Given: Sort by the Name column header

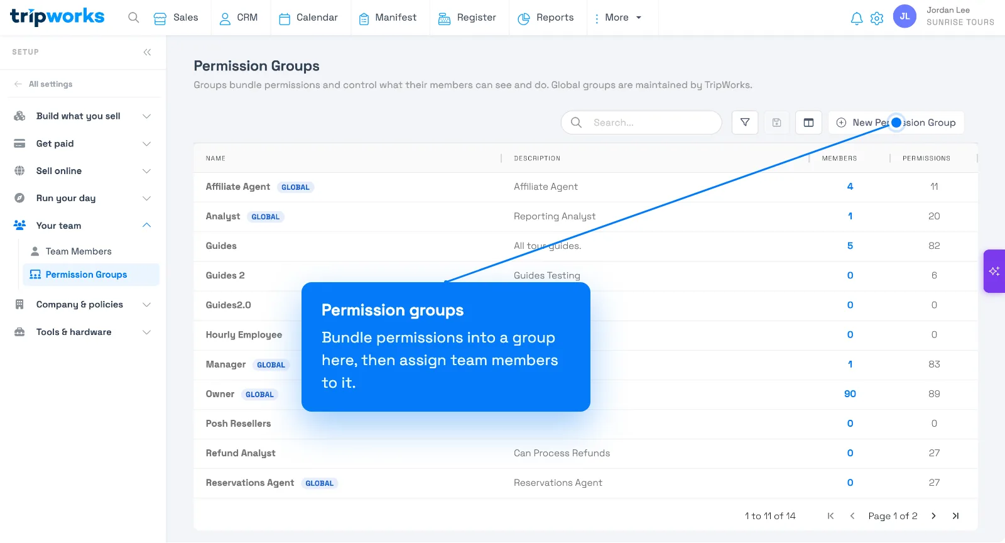Looking at the screenshot, I should click(215, 158).
